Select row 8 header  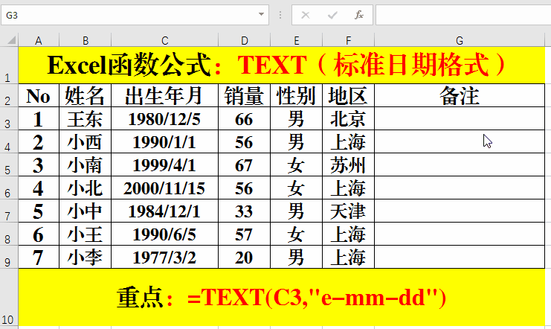click(x=9, y=234)
